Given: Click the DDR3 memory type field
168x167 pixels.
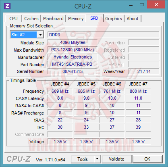Looking at the screenshot, I should pos(104,35).
